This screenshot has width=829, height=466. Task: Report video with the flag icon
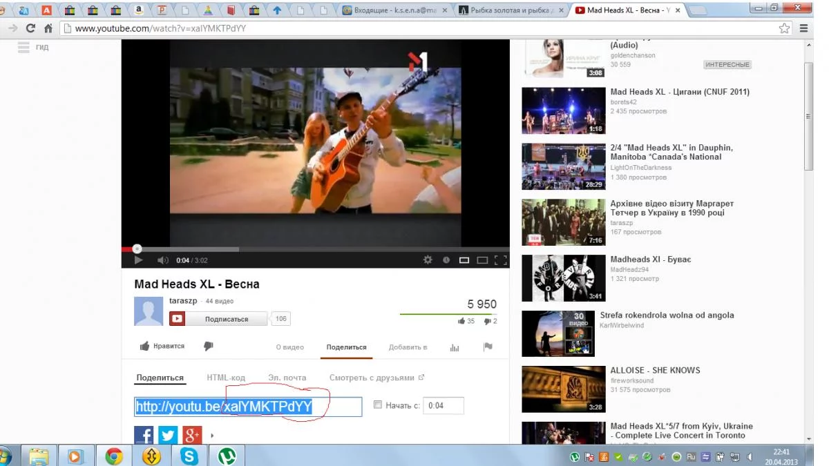click(x=488, y=347)
